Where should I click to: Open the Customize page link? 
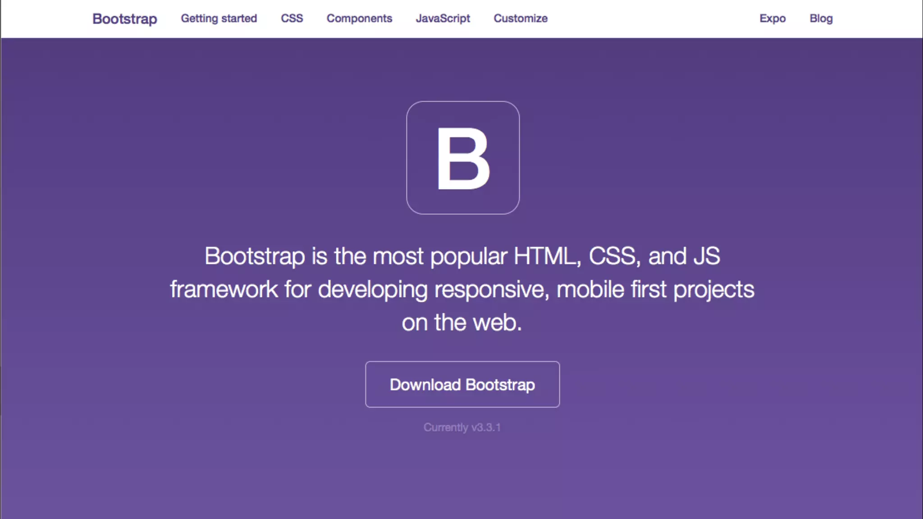click(x=520, y=18)
